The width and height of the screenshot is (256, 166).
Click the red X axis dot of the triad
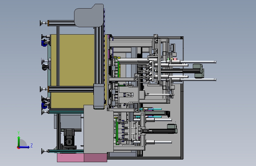tap(18, 147)
